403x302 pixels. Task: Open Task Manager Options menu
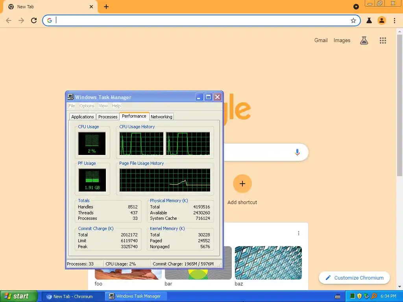pyautogui.click(x=87, y=106)
